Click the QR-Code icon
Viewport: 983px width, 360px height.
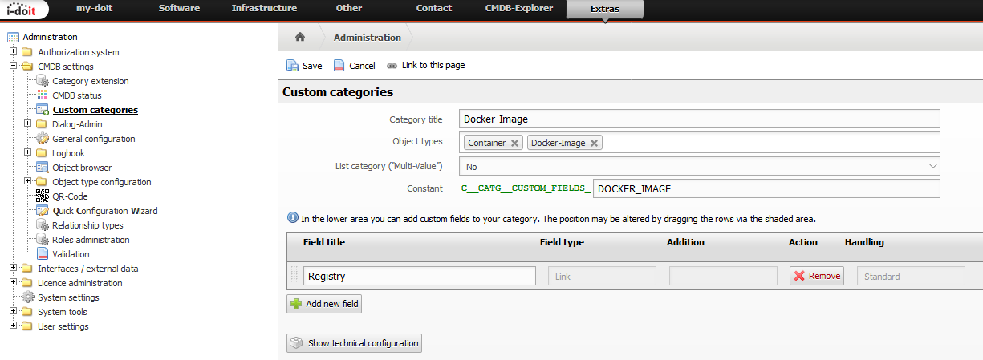(x=43, y=196)
